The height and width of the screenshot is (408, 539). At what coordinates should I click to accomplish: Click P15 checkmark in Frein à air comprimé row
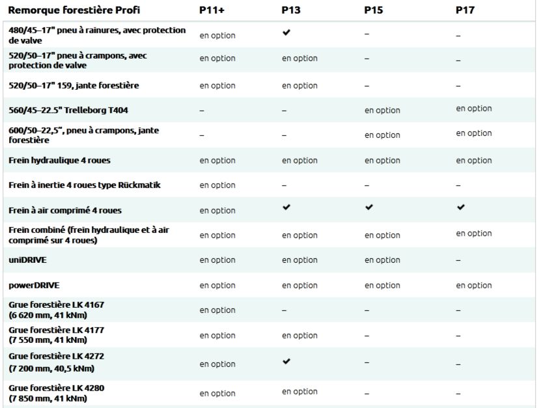click(369, 208)
